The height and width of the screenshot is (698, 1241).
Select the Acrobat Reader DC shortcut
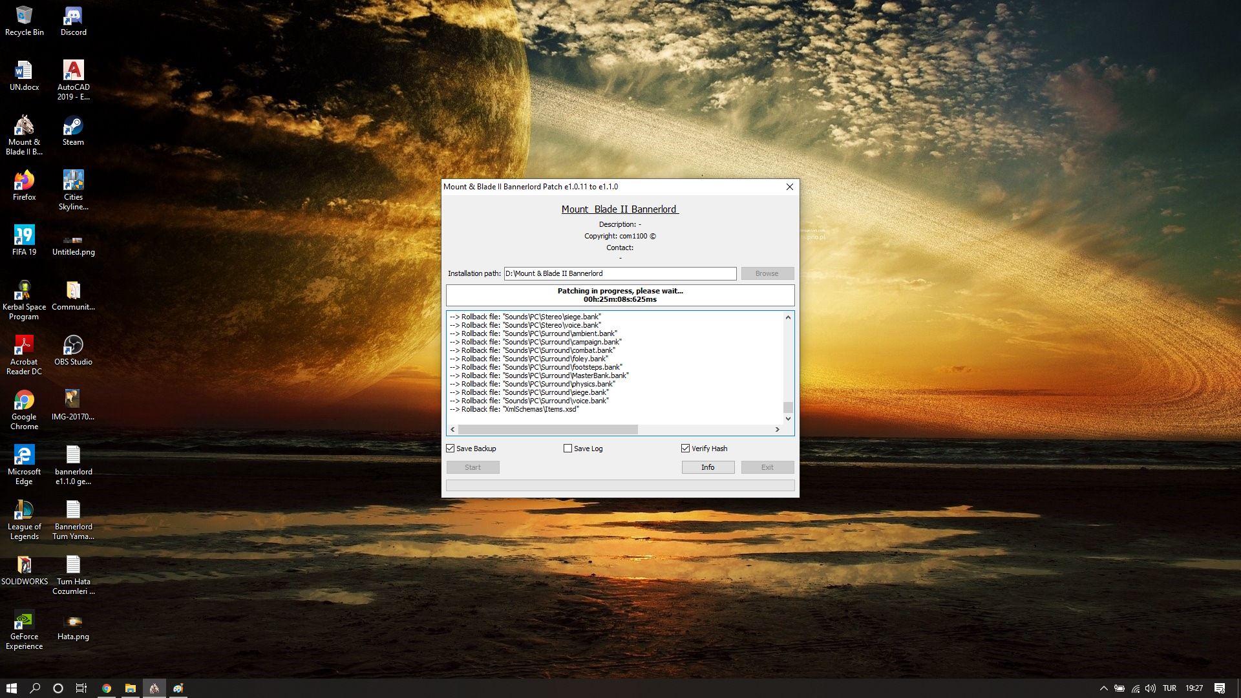(x=25, y=355)
